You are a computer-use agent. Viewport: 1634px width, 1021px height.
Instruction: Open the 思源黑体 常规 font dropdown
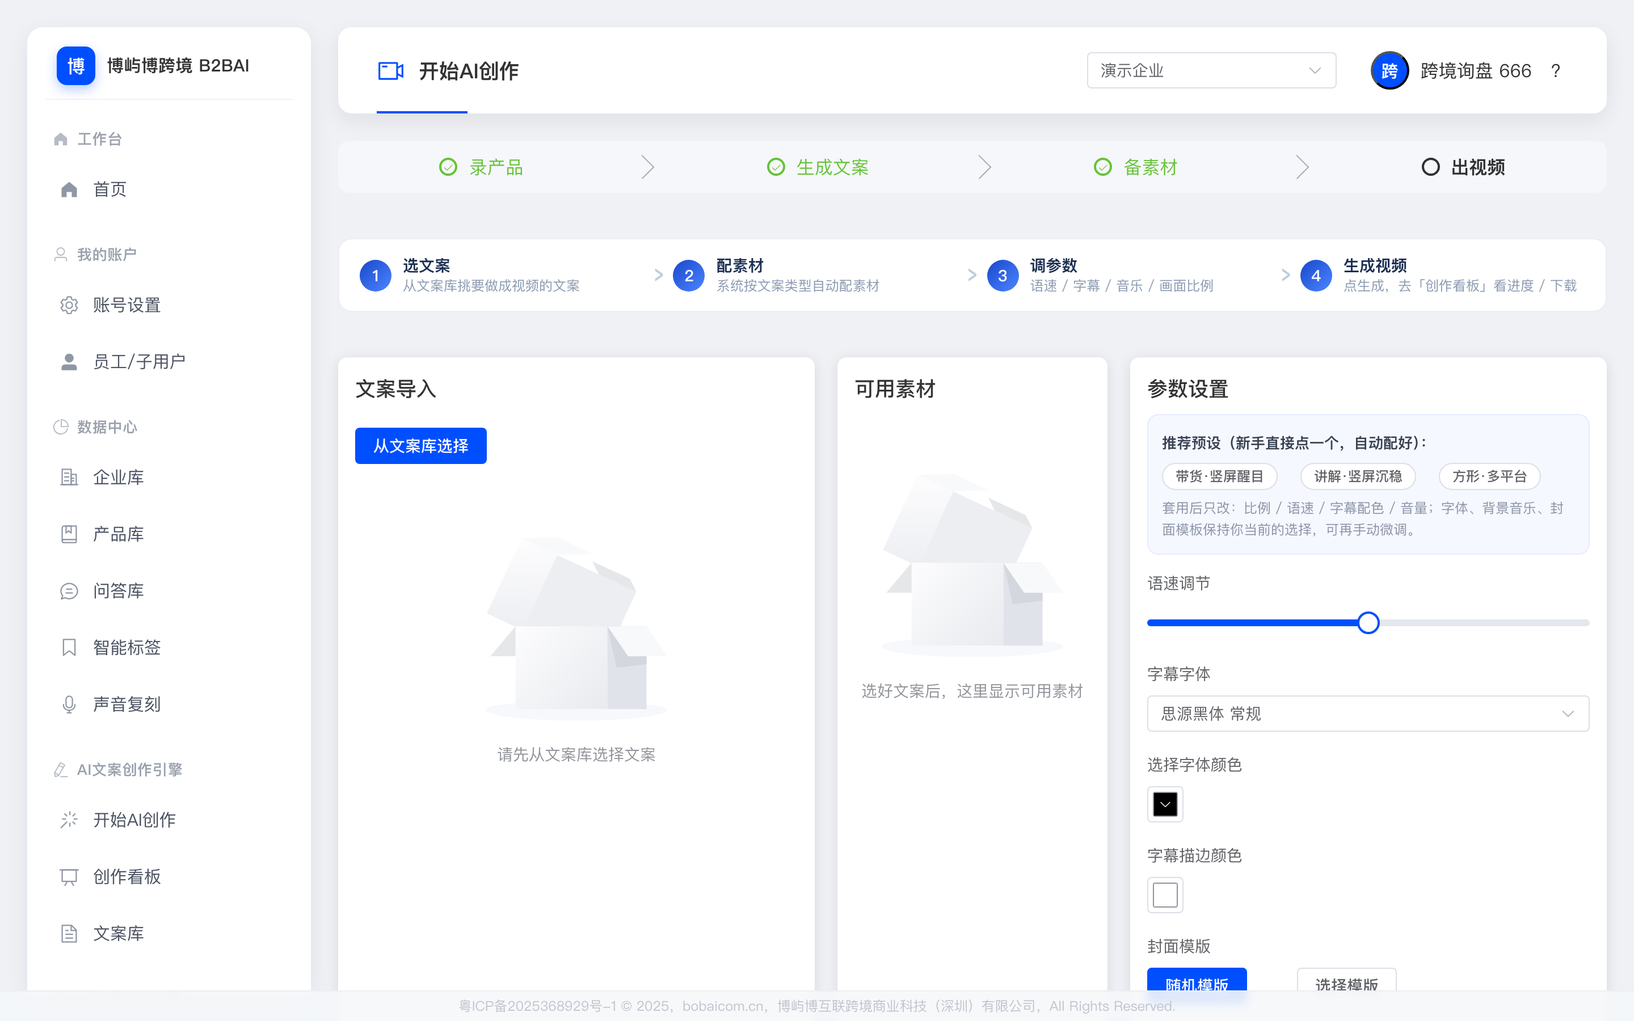click(1368, 714)
